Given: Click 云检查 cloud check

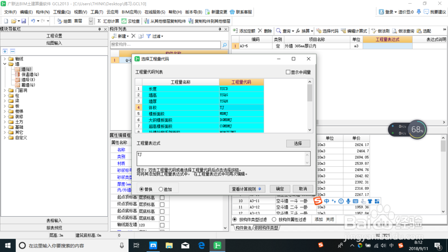Looking at the screenshot, I should tap(131, 21).
